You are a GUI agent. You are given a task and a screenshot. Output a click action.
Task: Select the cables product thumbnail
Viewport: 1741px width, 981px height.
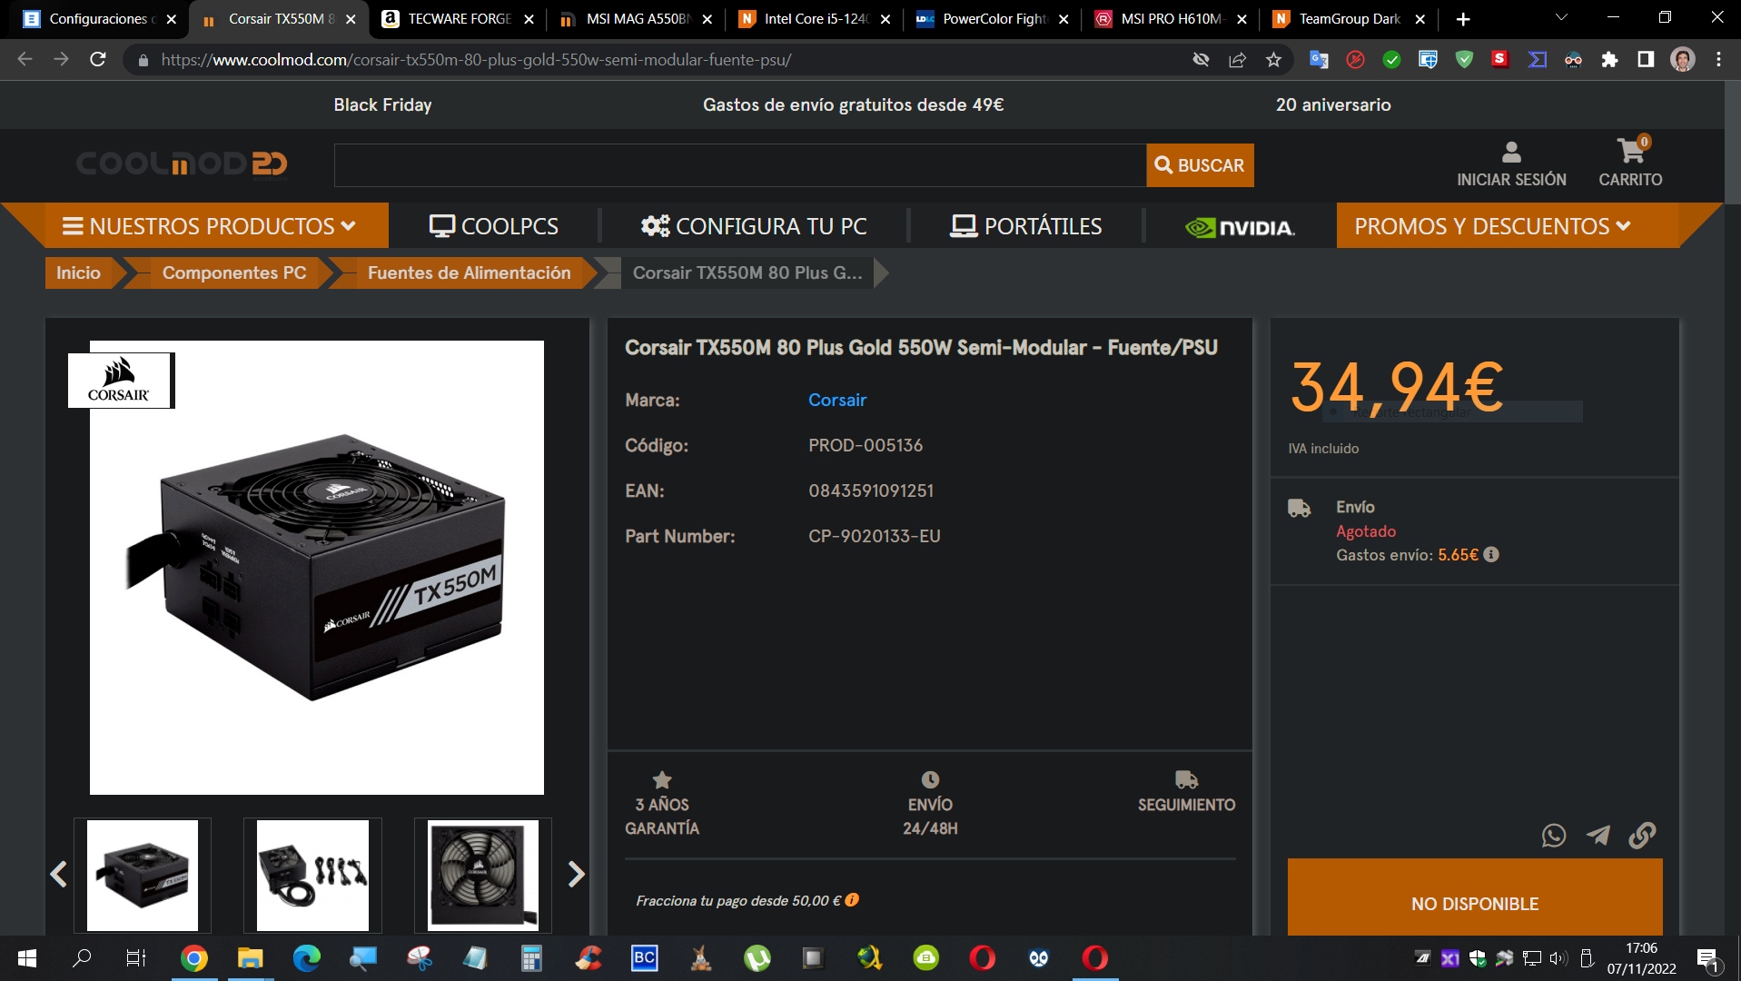coord(312,876)
